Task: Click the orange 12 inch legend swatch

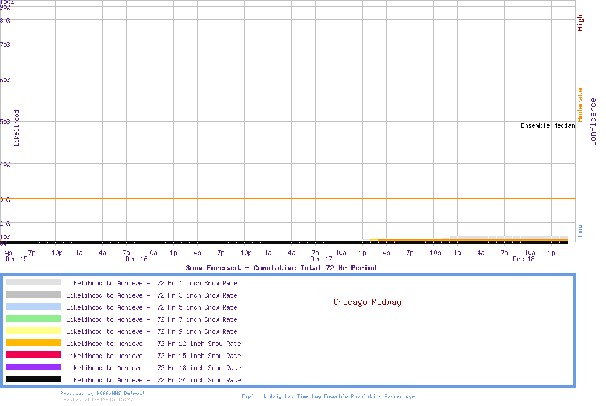Action: 33,343
